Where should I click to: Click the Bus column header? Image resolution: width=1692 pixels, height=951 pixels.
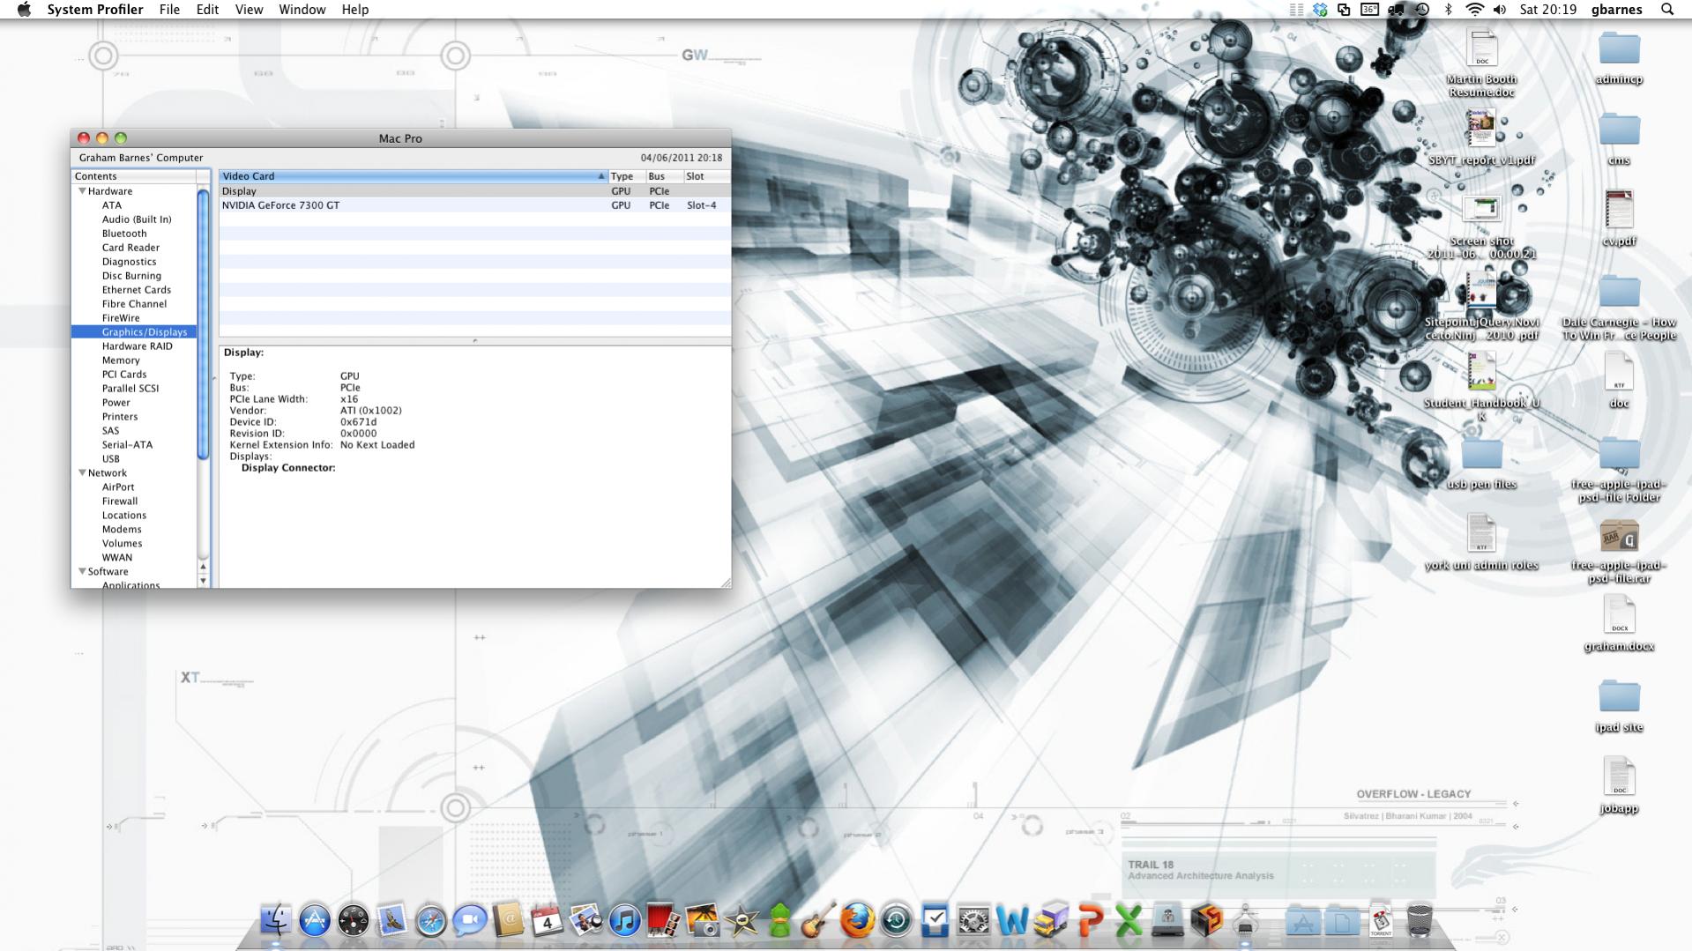tap(664, 176)
